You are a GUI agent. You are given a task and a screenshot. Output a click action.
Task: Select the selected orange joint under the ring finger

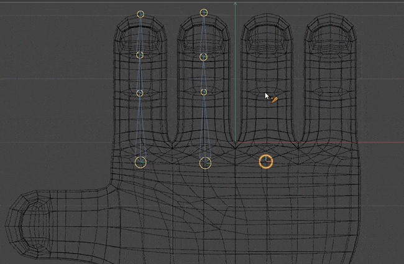click(x=265, y=162)
